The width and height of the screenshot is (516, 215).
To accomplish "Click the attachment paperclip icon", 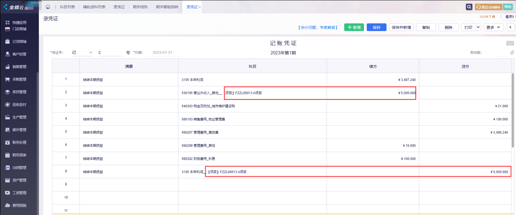I will coord(512,52).
